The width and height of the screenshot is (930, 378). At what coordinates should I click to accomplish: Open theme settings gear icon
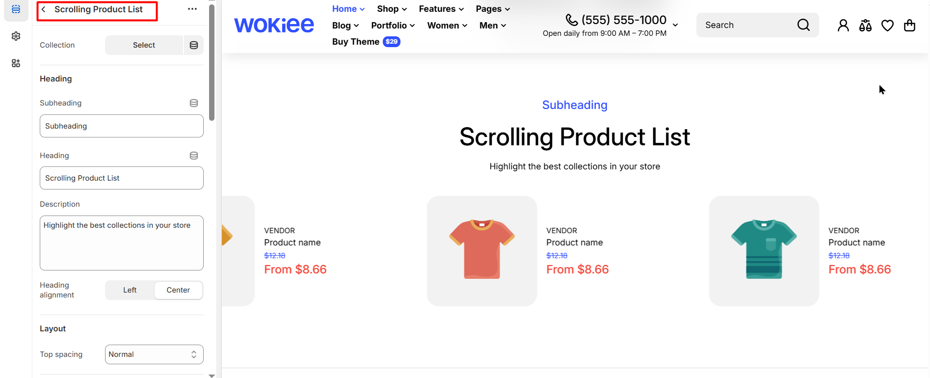[16, 36]
